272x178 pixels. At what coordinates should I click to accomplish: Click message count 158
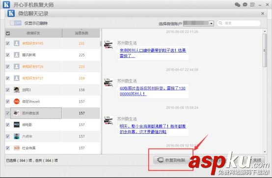coord(82,90)
